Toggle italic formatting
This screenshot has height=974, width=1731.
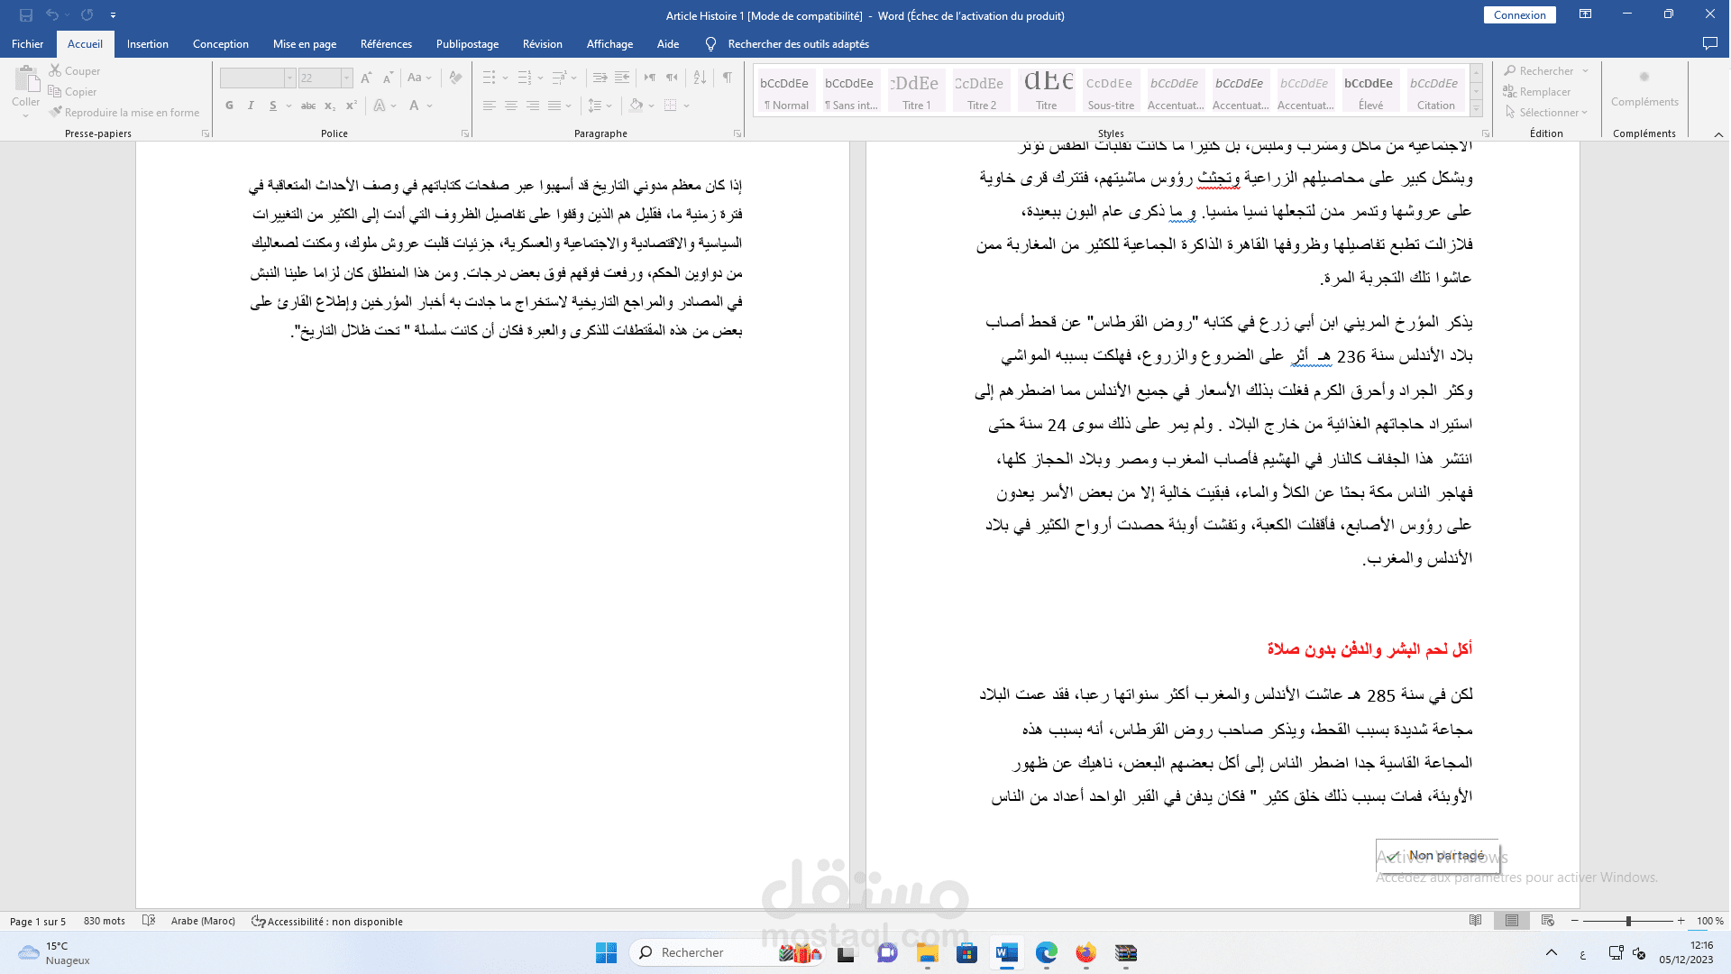251,106
